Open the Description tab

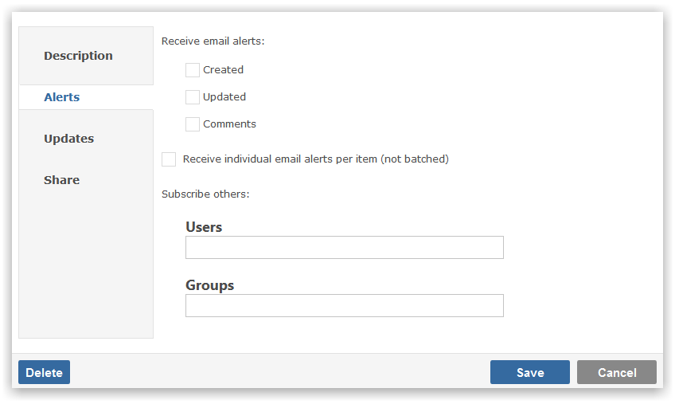pyautogui.click(x=78, y=56)
